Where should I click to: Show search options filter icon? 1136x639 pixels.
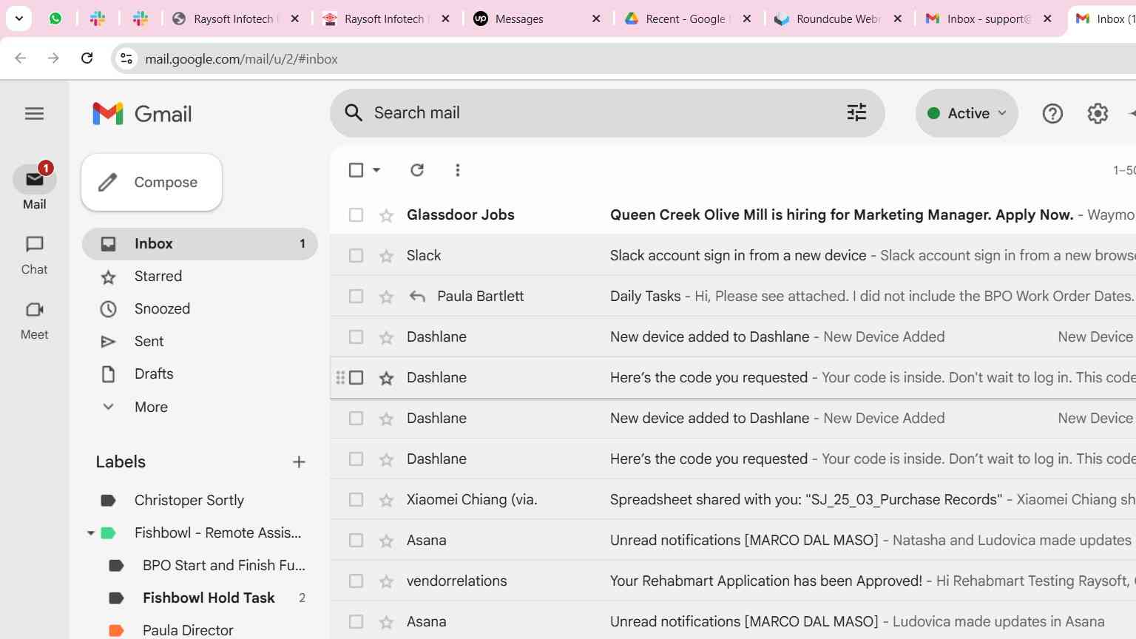(x=856, y=112)
